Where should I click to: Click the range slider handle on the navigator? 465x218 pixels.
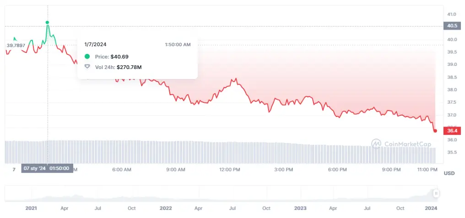pyautogui.click(x=436, y=194)
